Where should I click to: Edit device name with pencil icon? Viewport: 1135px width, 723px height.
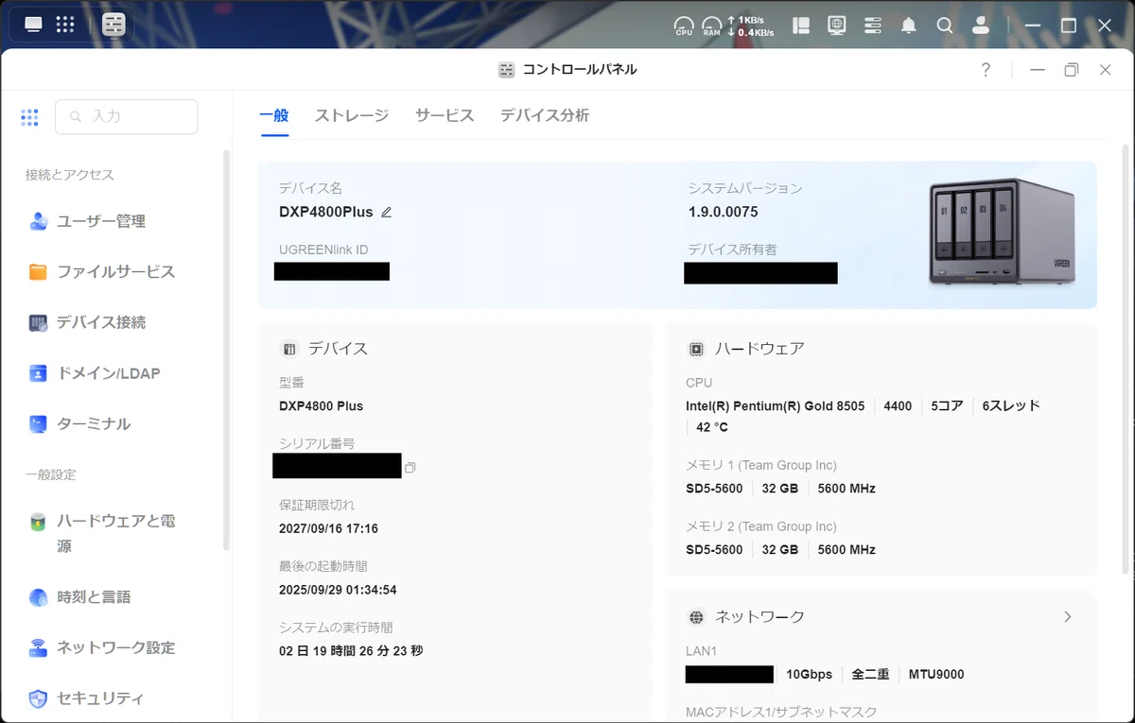pos(386,213)
